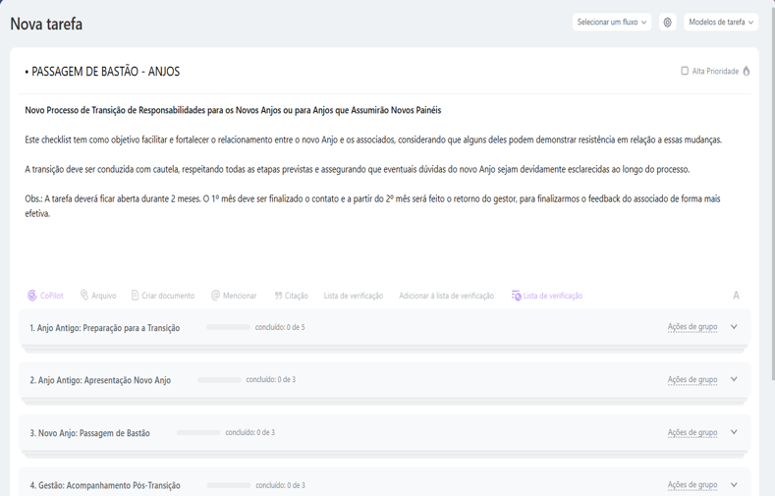Expand group 1 Preparação para a Transição chevron
Image resolution: width=775 pixels, height=496 pixels.
coord(734,327)
